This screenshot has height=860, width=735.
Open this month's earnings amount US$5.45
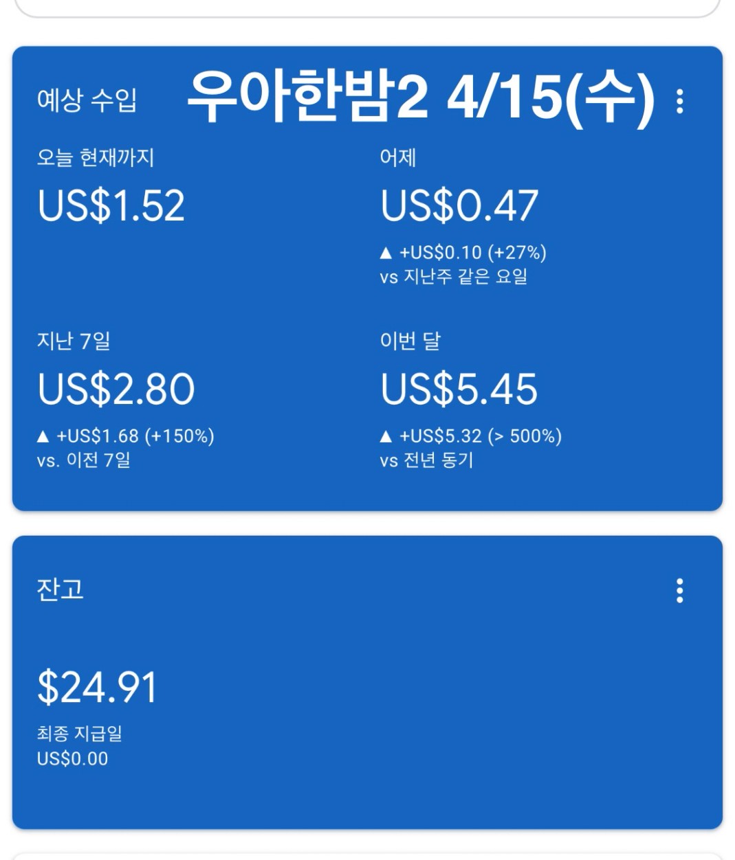point(459,389)
